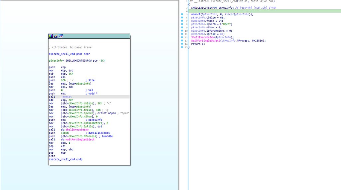The height and width of the screenshot is (190, 341).
Task: Click 'ShellExecuteExW(&pExecInfo);' in pseudocode
Action: click(212, 37)
